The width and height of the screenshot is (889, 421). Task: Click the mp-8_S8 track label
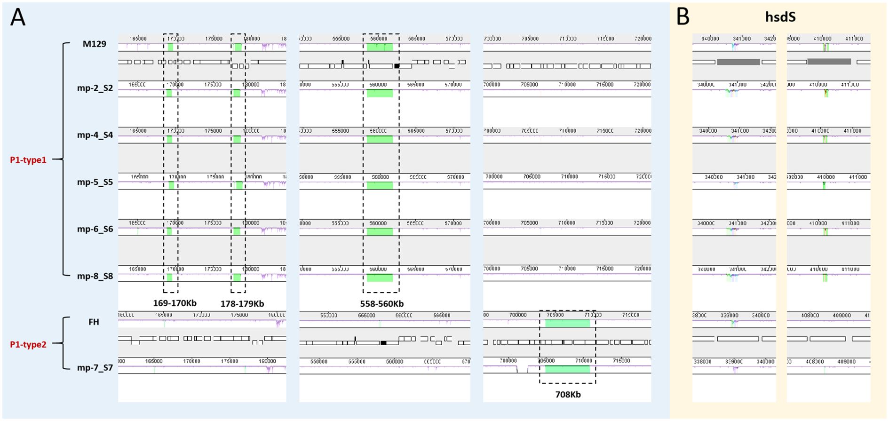coord(95,276)
